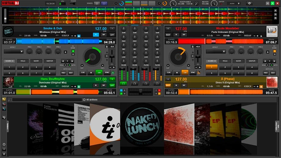Set FX mode M on the right deck
The height and width of the screenshot is (158, 281).
click(274, 54)
